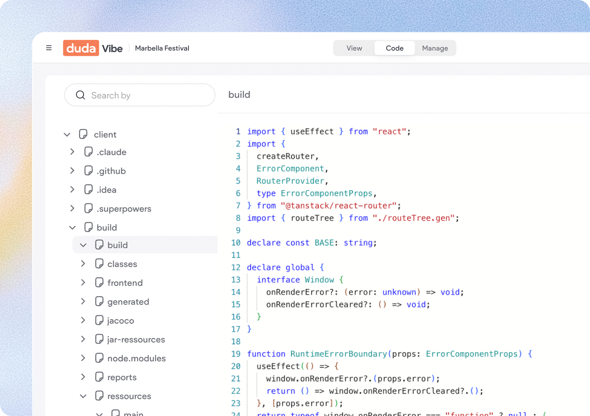Screen dimensions: 590x416
Task: Expand the node.modules folder chevron
Action: (83, 358)
